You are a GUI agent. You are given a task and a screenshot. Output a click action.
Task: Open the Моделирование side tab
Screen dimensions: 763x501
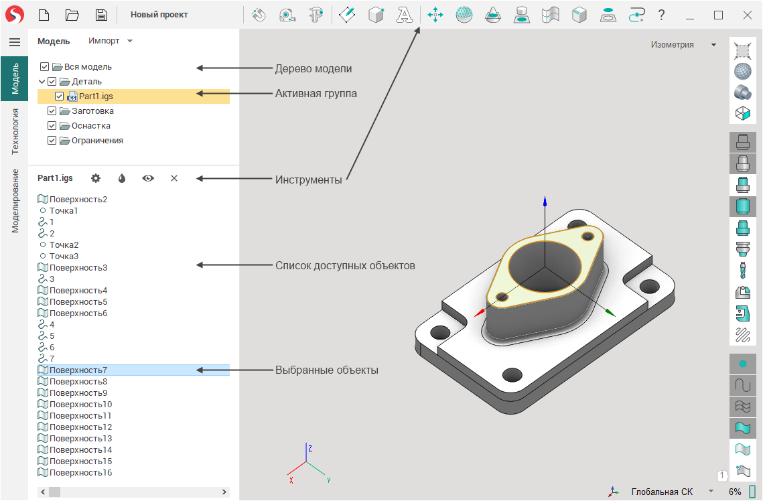[x=15, y=200]
